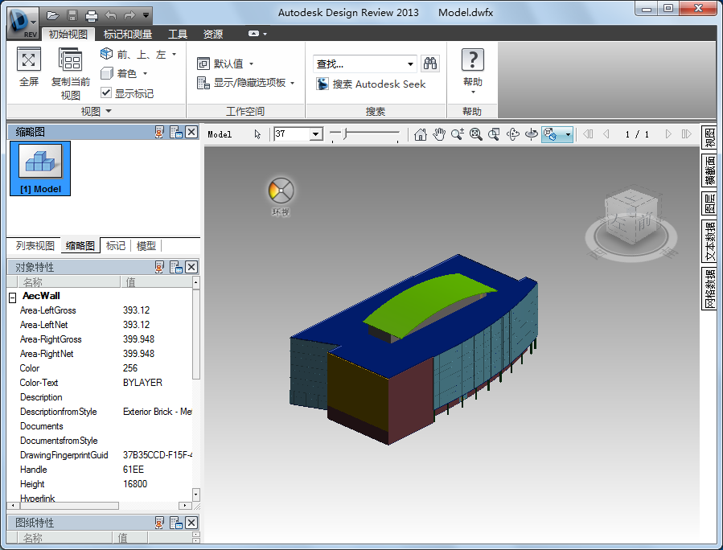Pin the 缩略图 panel with pushpin icon

coord(159,133)
